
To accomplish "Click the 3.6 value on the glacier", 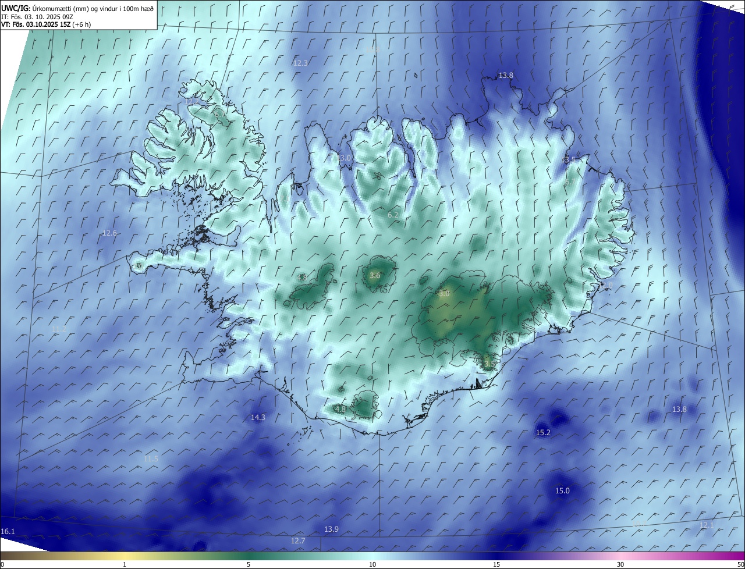I will pyautogui.click(x=375, y=276).
